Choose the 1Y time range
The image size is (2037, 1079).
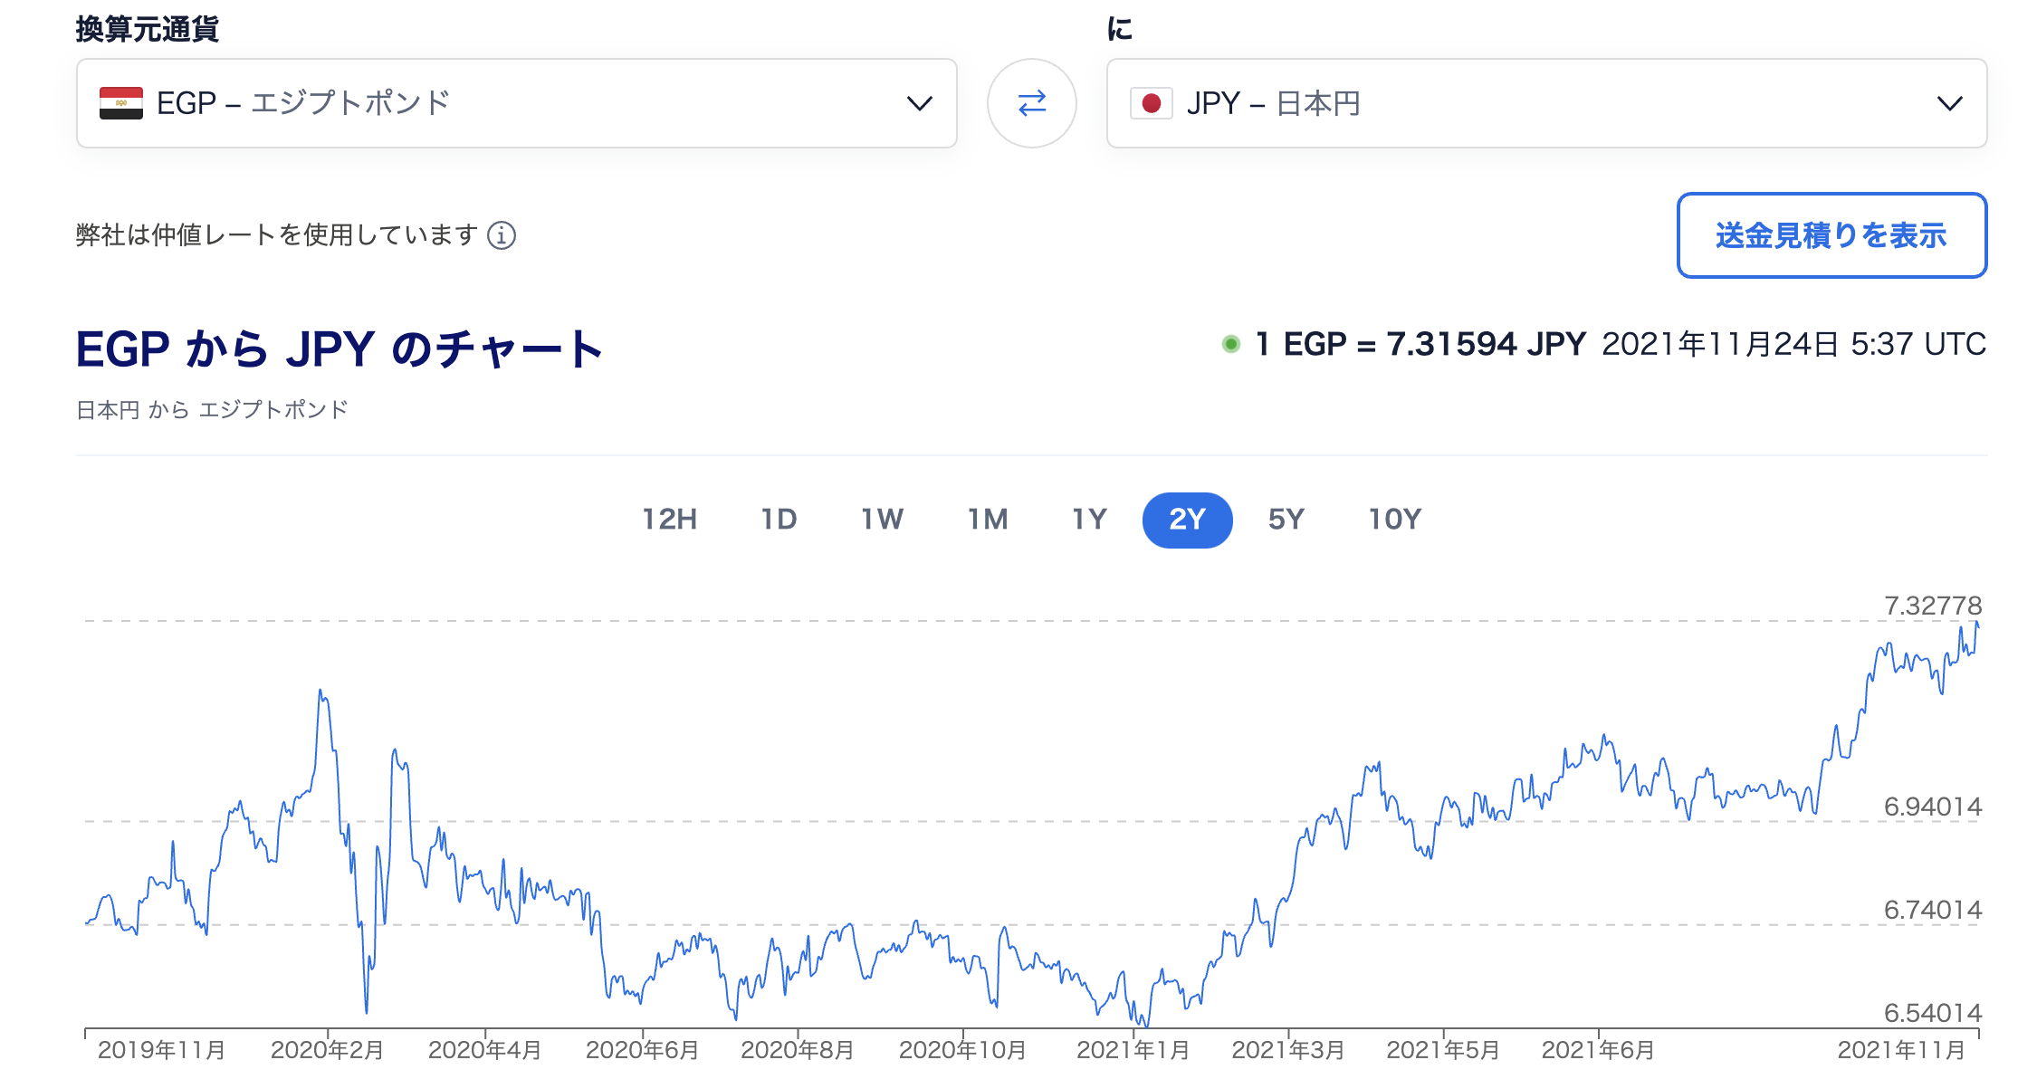coord(1090,520)
